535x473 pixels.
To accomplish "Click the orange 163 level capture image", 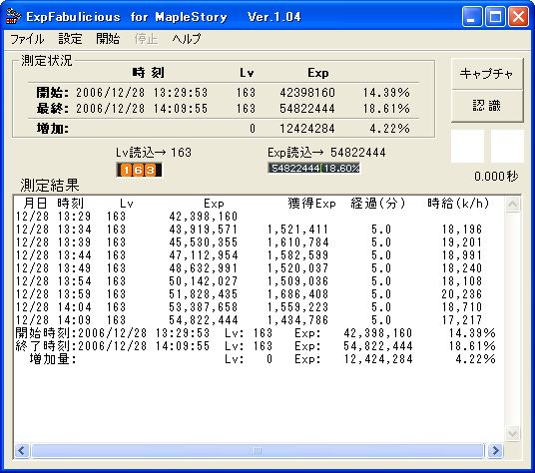I will pyautogui.click(x=139, y=170).
